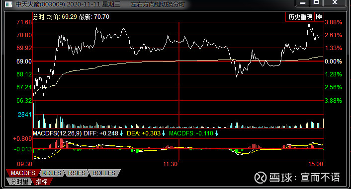Click the down arrow beside DEA +0.303
The width and height of the screenshot is (351, 189).
pyautogui.click(x=164, y=133)
